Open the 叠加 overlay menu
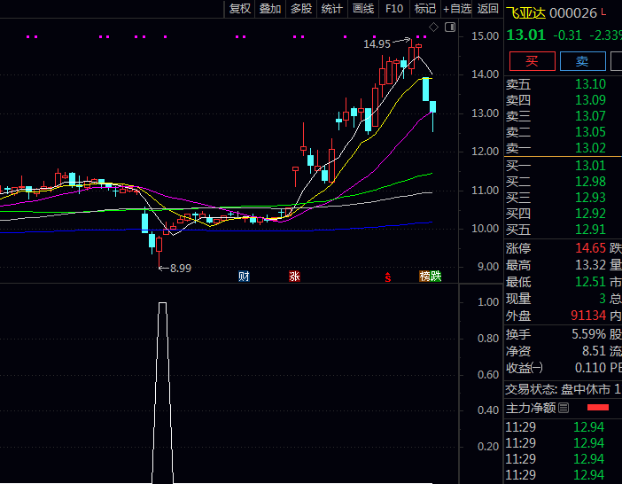Image resolution: width=622 pixels, height=484 pixels. pos(270,9)
